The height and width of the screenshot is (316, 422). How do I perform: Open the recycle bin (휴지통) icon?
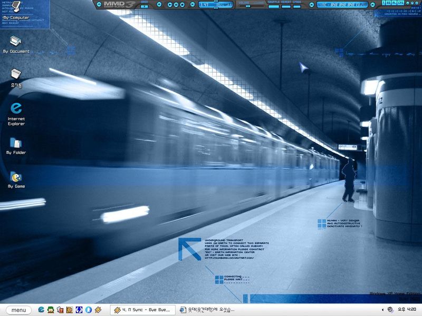point(16,75)
